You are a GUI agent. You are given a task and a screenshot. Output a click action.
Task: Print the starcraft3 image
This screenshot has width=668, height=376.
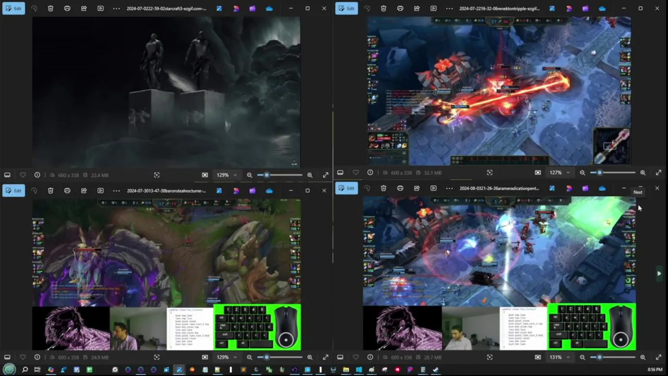tap(67, 8)
